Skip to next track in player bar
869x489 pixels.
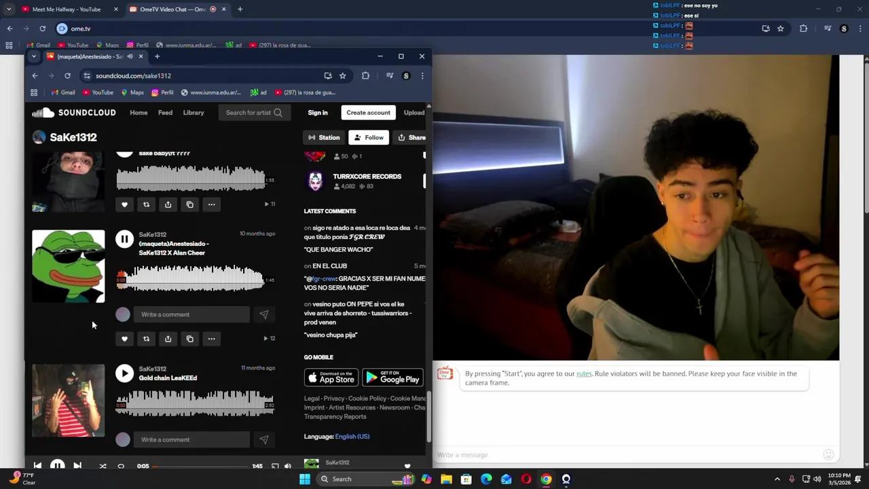[77, 466]
